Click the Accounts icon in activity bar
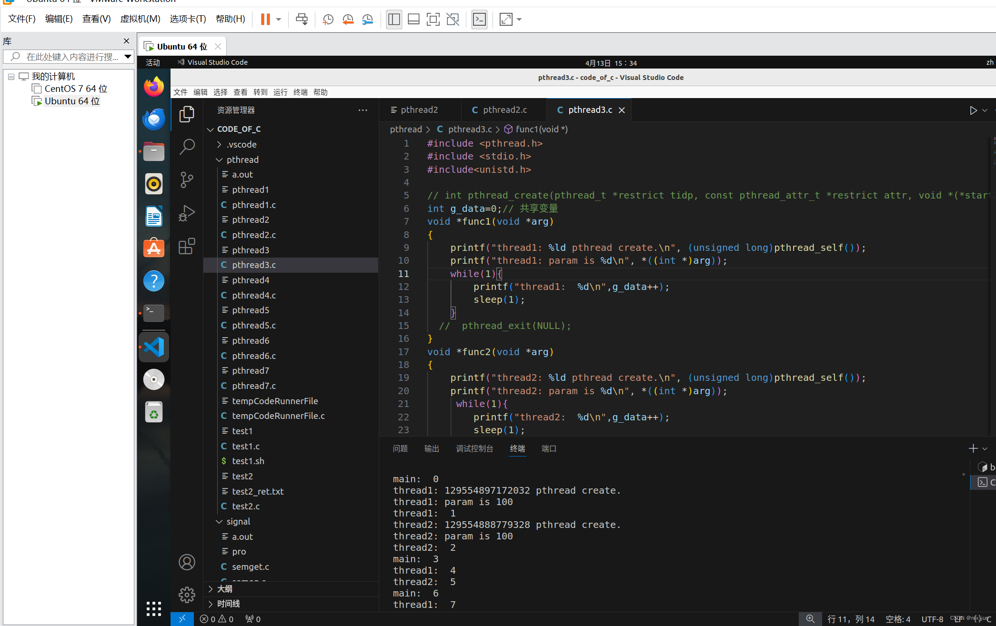 [x=187, y=562]
